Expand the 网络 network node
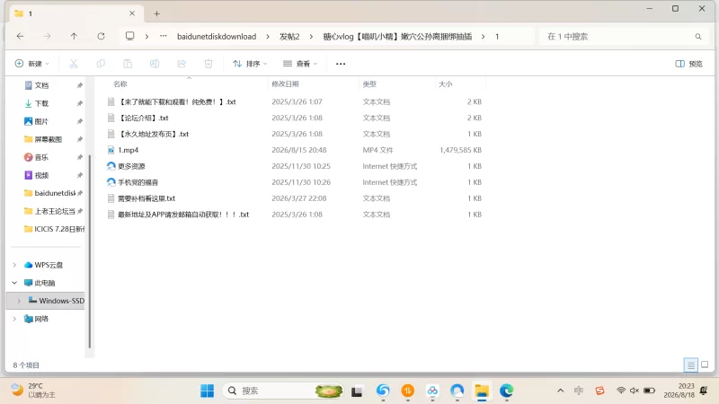 pos(14,319)
